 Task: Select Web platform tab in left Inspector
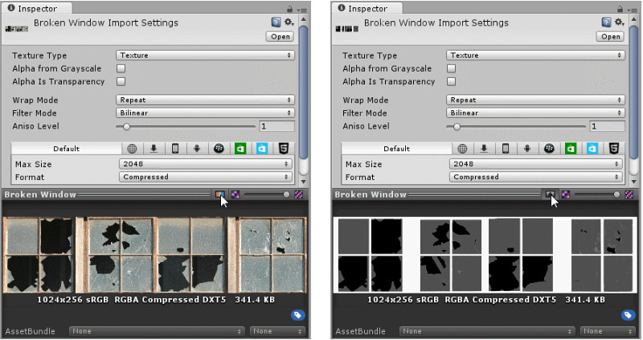tap(132, 149)
